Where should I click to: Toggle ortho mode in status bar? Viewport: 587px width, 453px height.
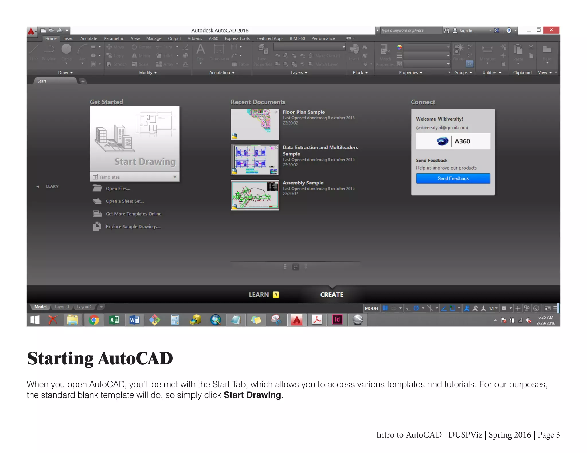tap(408, 308)
